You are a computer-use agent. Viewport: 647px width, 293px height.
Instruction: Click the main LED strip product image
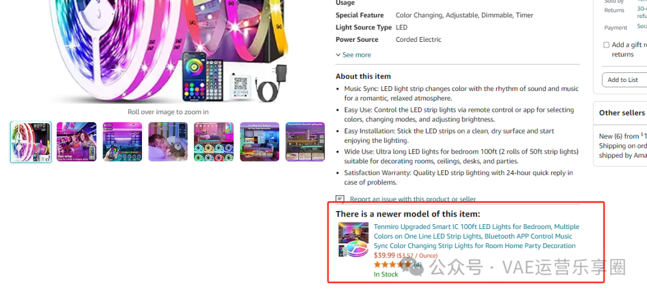[169, 51]
